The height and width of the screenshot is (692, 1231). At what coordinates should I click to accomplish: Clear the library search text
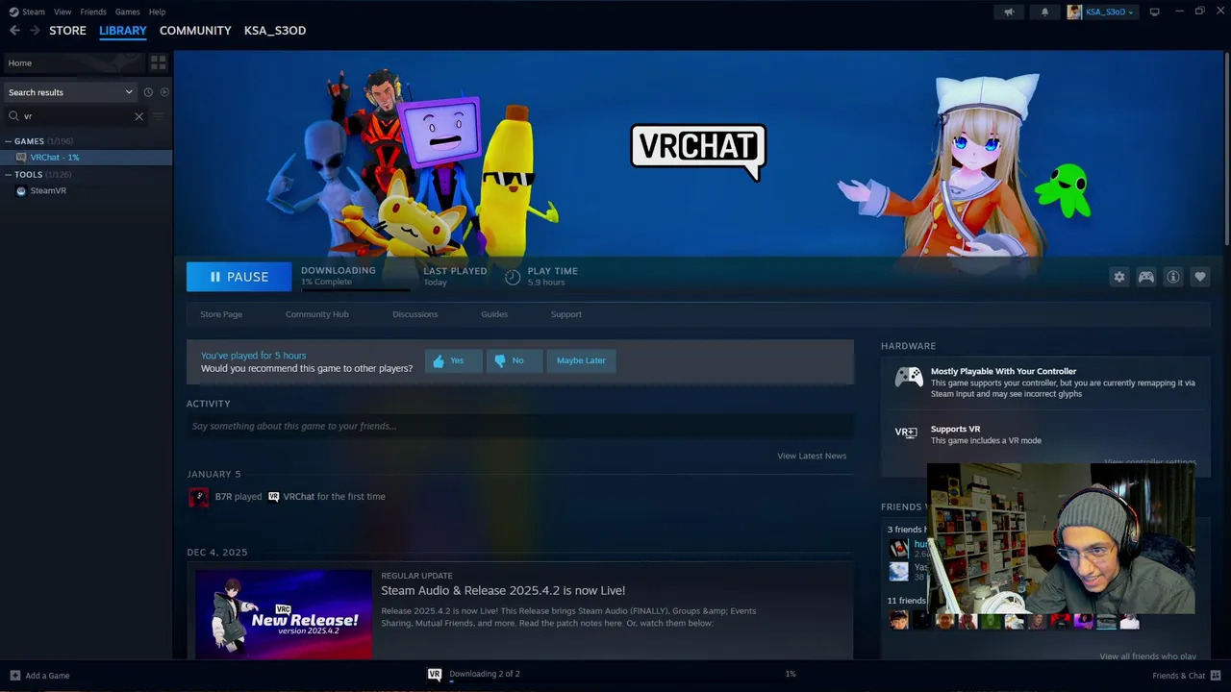(x=138, y=116)
